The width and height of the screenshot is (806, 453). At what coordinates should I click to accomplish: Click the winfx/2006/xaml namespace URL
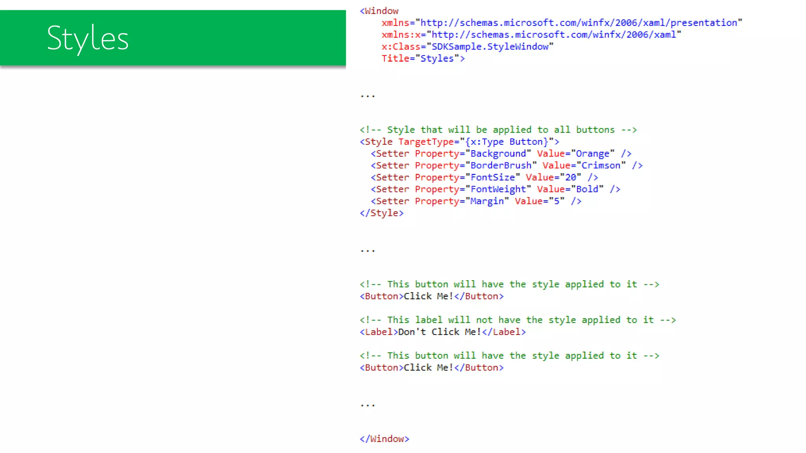pyautogui.click(x=554, y=35)
